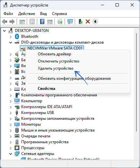Expand the Компьютер category chevron
The height and width of the screenshot is (168, 140).
click(10, 101)
